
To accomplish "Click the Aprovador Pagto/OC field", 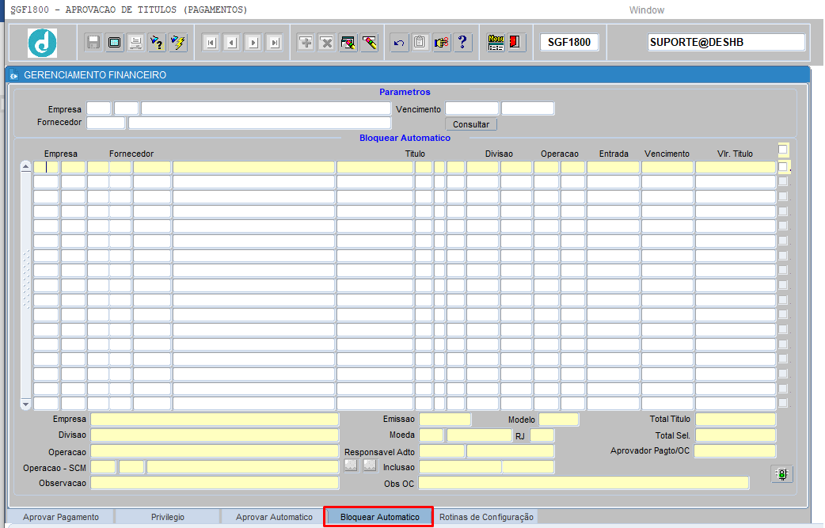I will [735, 451].
